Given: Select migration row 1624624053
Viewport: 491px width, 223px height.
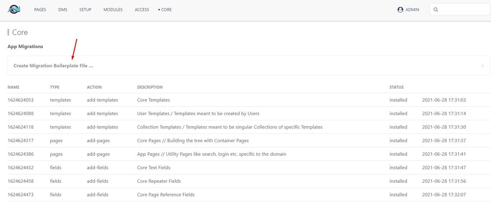Looking at the screenshot, I should pos(20,100).
